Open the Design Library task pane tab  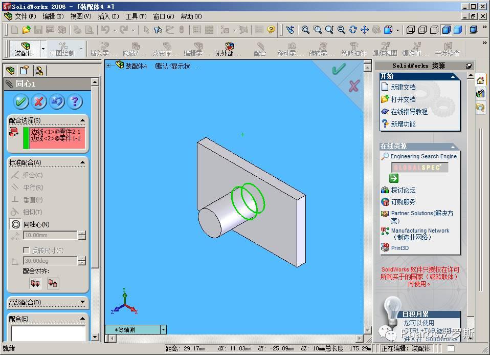coord(480,94)
